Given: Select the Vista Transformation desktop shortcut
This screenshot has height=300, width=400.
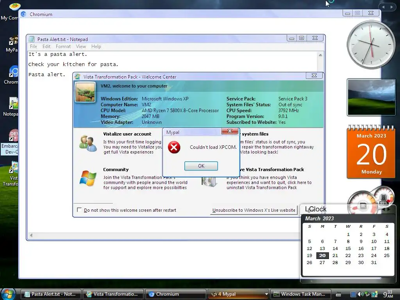Looking at the screenshot, I should click(x=10, y=174).
